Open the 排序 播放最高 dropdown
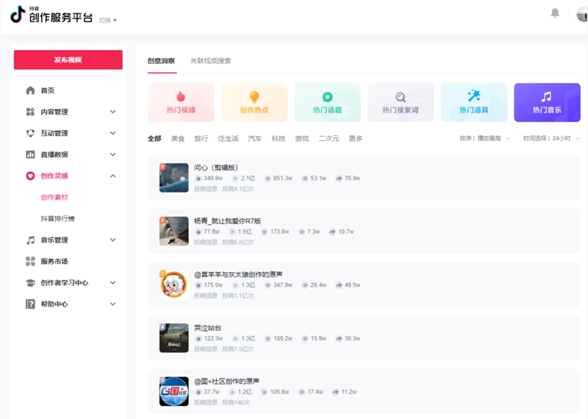Screen dimensions: 588x419 [485, 138]
